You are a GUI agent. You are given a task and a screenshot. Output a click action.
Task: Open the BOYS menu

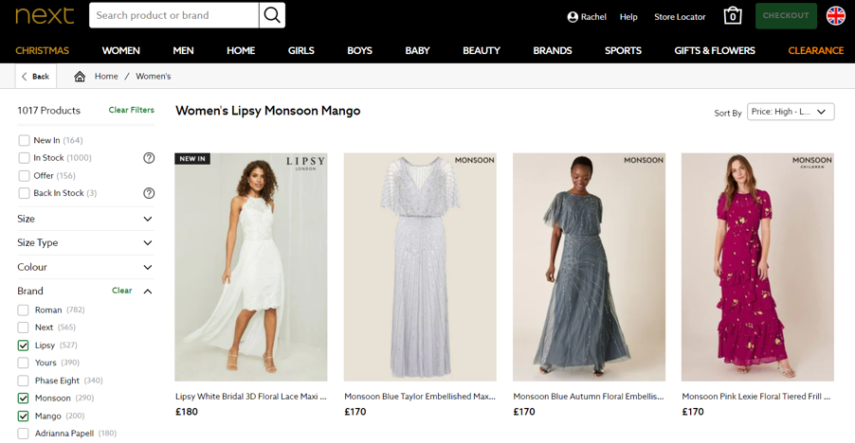[x=360, y=50]
